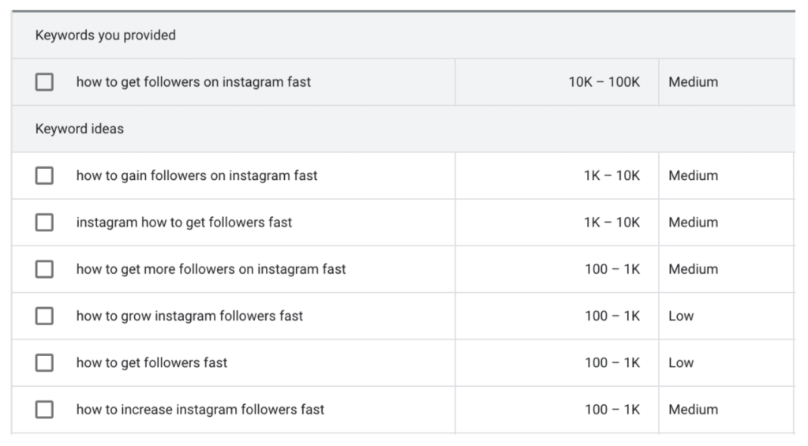
Task: Check 'how to grow instagram followers fast' row box
Action: (44, 316)
